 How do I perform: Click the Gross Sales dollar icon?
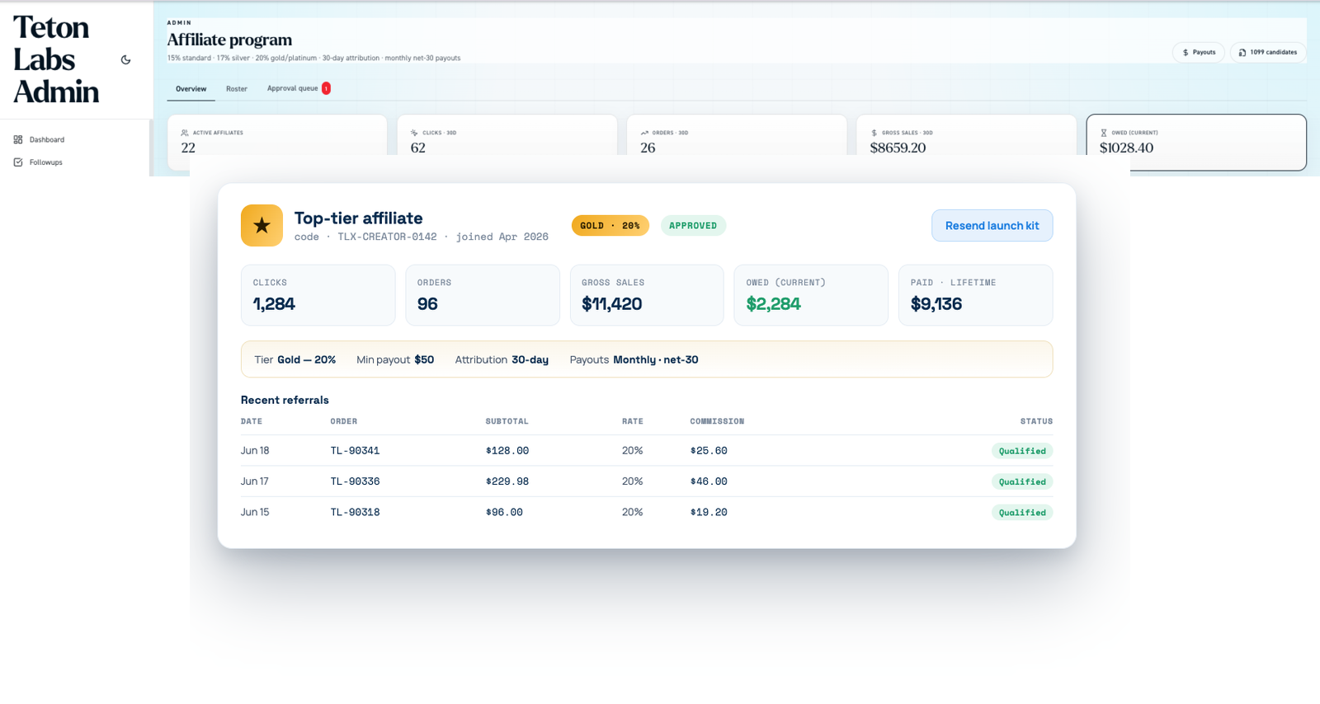tap(874, 133)
